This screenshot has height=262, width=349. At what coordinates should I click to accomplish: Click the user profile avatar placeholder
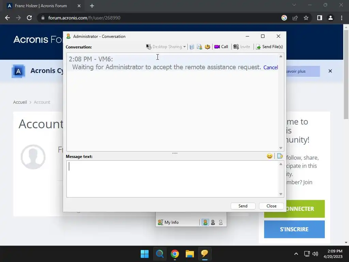pos(33,157)
